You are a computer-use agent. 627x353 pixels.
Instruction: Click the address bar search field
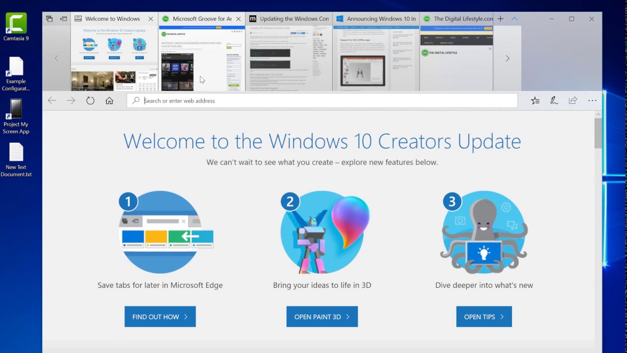click(322, 101)
